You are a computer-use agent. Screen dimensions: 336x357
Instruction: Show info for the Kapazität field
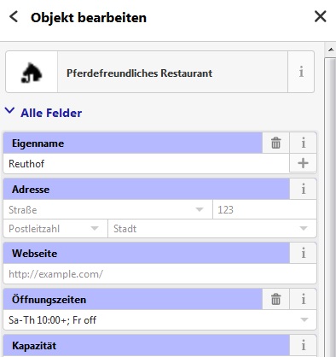pos(303,345)
